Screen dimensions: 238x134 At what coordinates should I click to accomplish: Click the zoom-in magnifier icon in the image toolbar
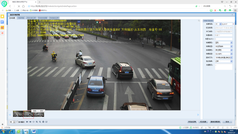coord(37,122)
